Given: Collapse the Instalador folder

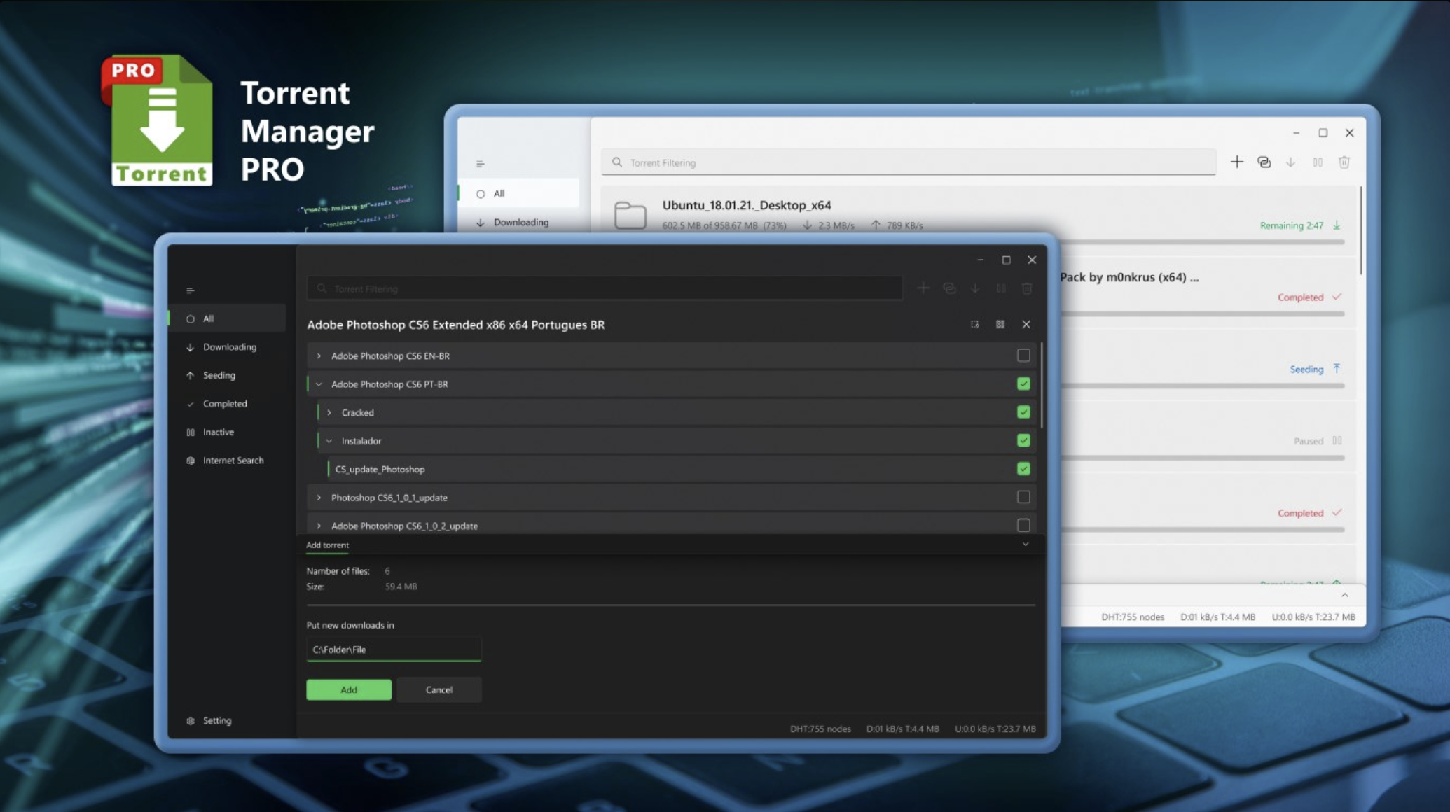Looking at the screenshot, I should pos(329,441).
